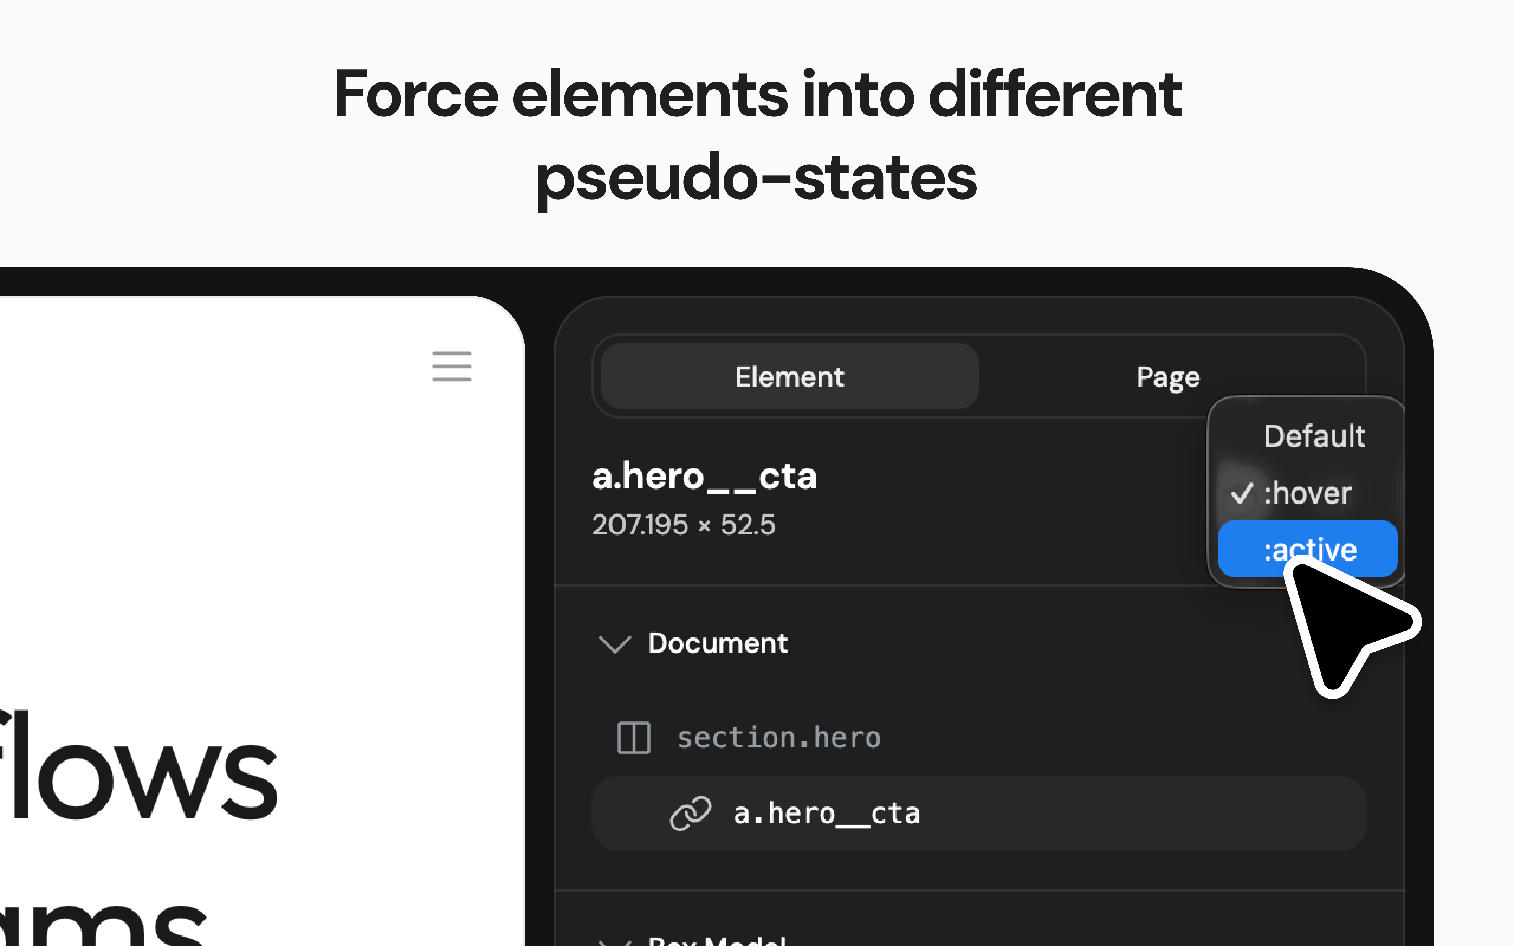The height and width of the screenshot is (946, 1514).
Task: Click the layout icon beside section.hero
Action: coord(633,738)
